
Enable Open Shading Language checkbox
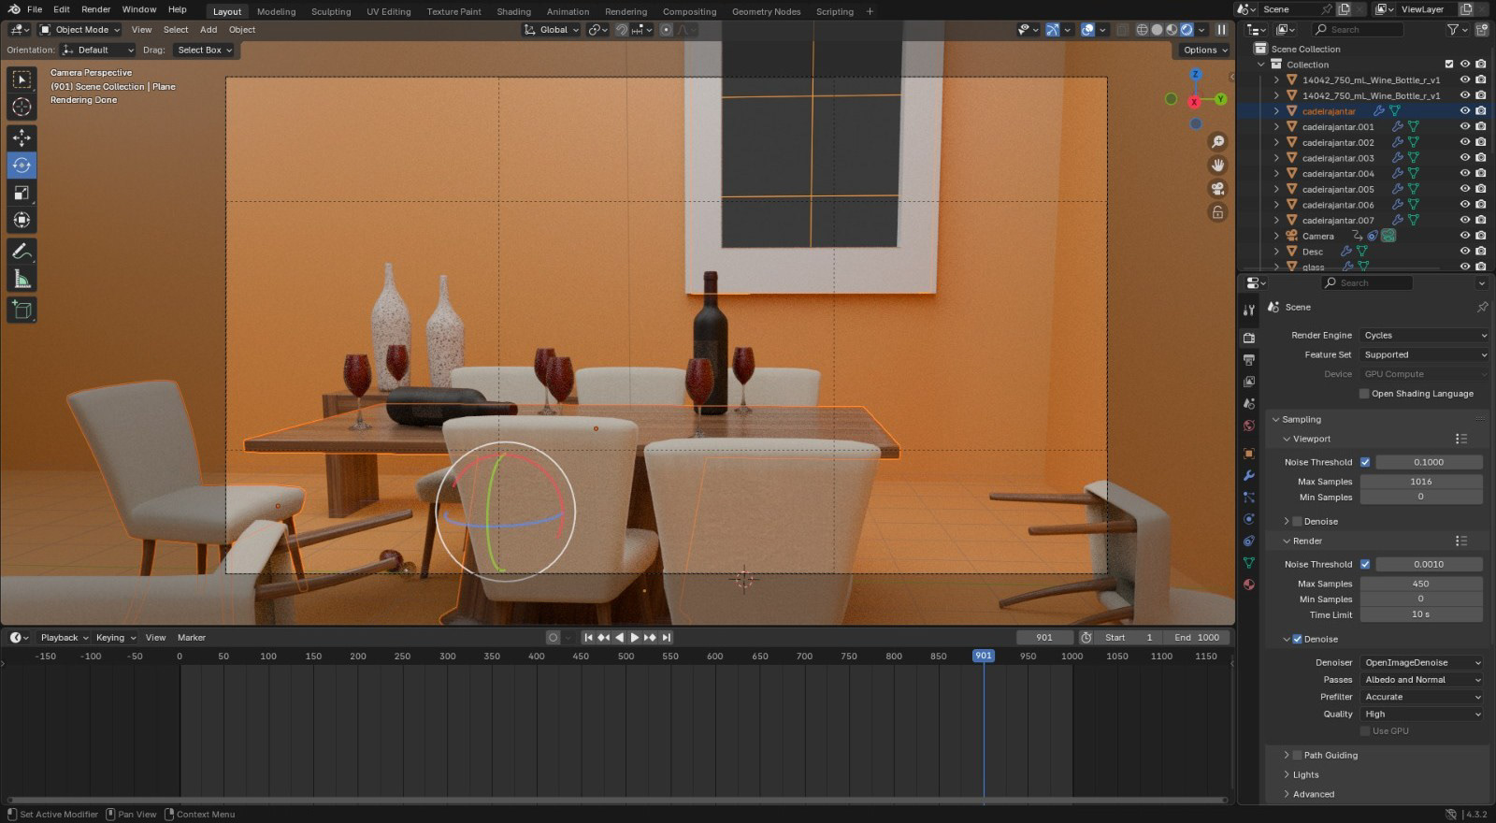(x=1364, y=394)
